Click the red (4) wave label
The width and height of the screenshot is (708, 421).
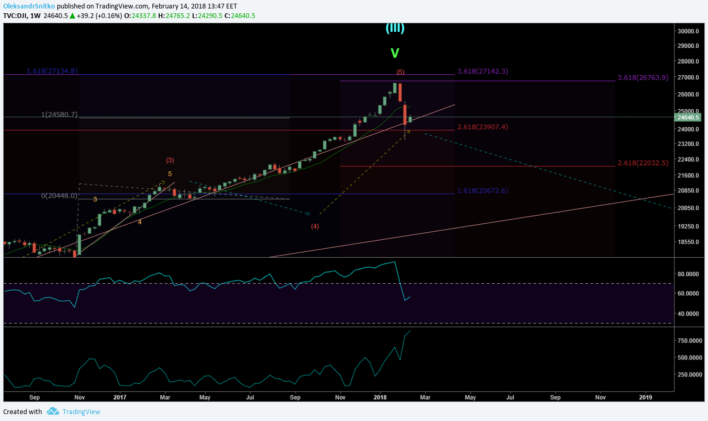pos(315,227)
